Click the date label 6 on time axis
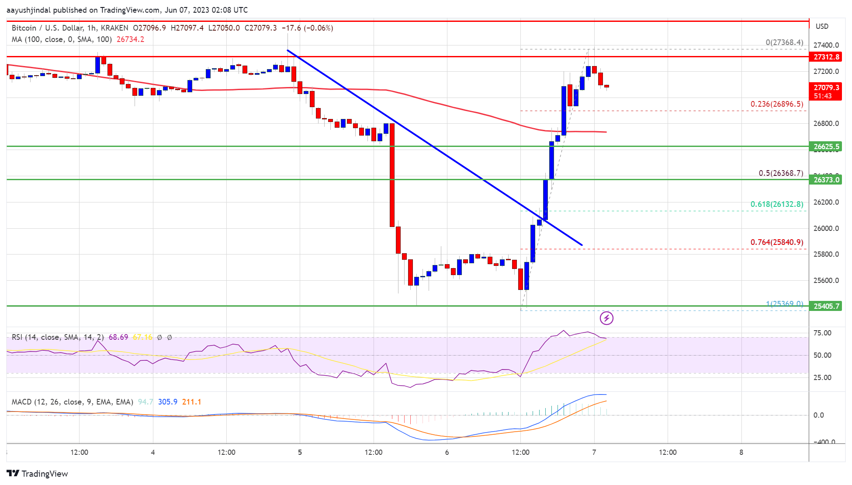The height and width of the screenshot is (485, 852). 447,452
